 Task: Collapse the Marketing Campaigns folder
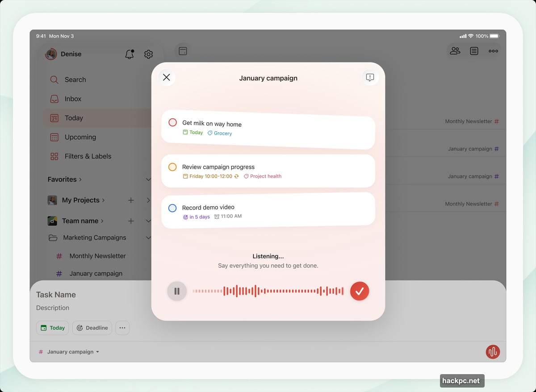click(148, 238)
